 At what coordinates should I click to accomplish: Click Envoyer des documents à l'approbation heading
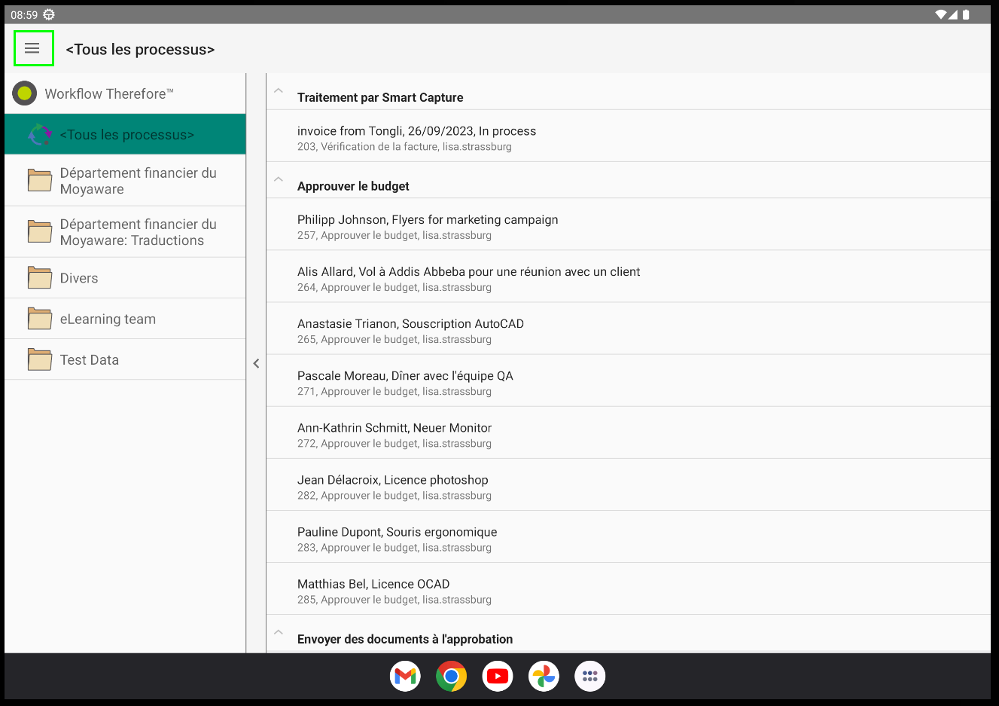coord(405,639)
